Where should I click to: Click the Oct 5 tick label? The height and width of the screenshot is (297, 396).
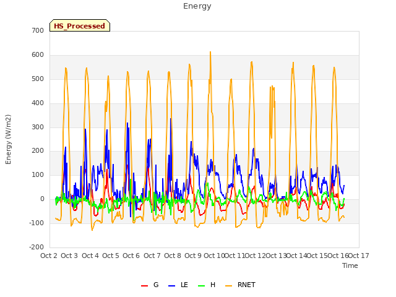point(111,256)
